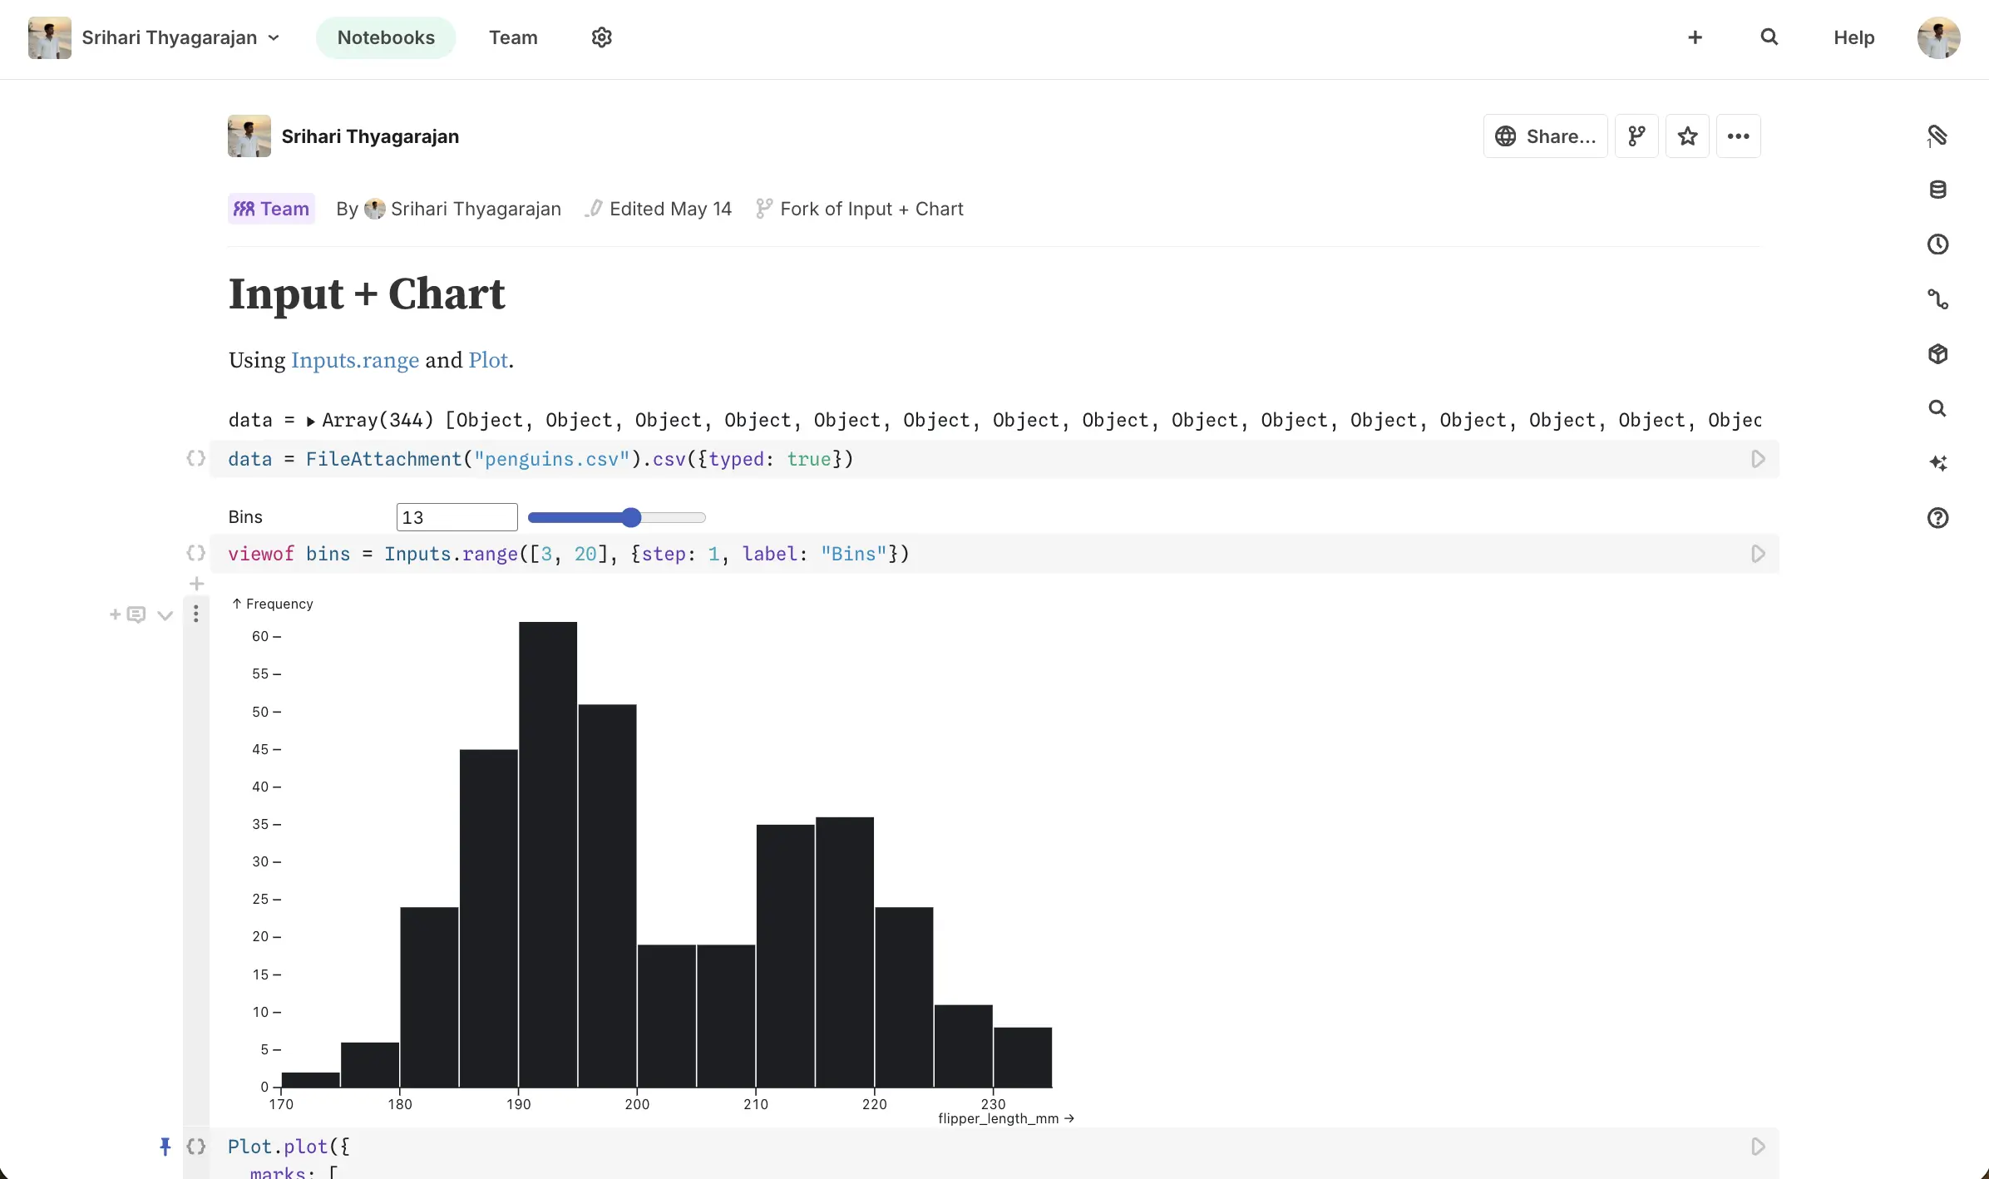Toggle the code braces for the bins cell
Image resolution: width=1989 pixels, height=1179 pixels.
[195, 554]
